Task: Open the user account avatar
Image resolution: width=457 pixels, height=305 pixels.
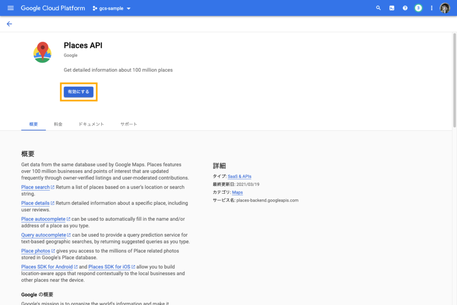Action: point(445,8)
